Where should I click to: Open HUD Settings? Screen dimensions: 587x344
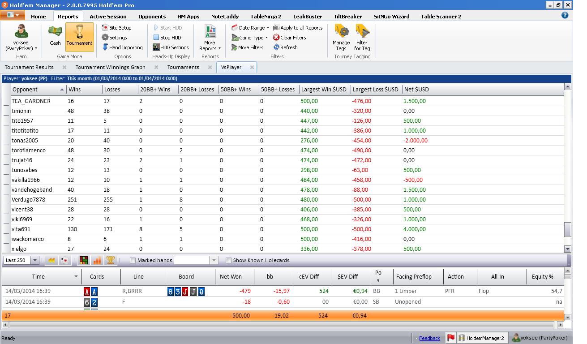tap(171, 47)
